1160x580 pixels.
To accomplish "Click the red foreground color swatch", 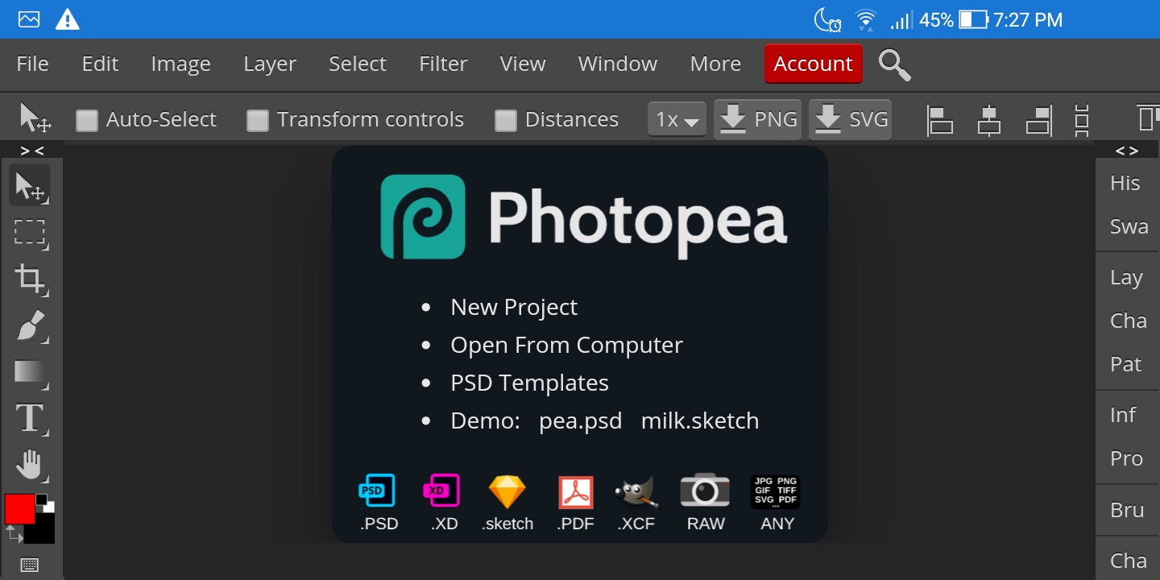I will 19,509.
